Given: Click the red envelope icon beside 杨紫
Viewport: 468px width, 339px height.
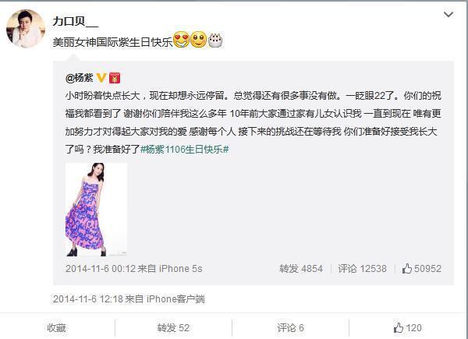Looking at the screenshot, I should click(115, 78).
